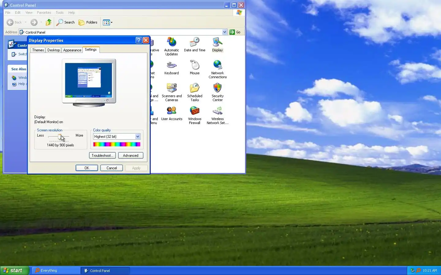Click the Forward arrow toolbar button

[x=34, y=22]
